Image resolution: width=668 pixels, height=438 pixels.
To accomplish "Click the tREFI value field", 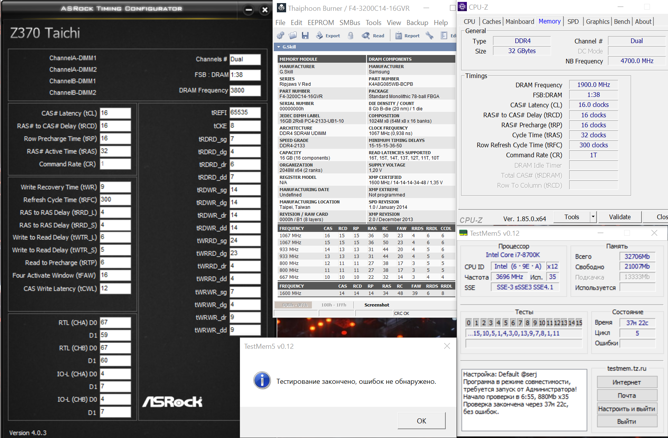I will point(245,112).
